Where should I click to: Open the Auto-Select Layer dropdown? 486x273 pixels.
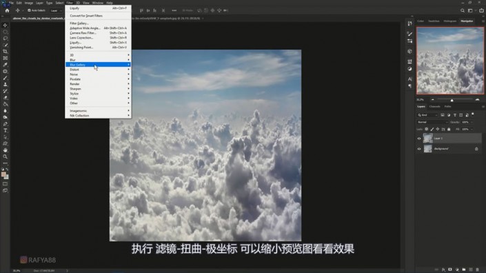coord(56,10)
